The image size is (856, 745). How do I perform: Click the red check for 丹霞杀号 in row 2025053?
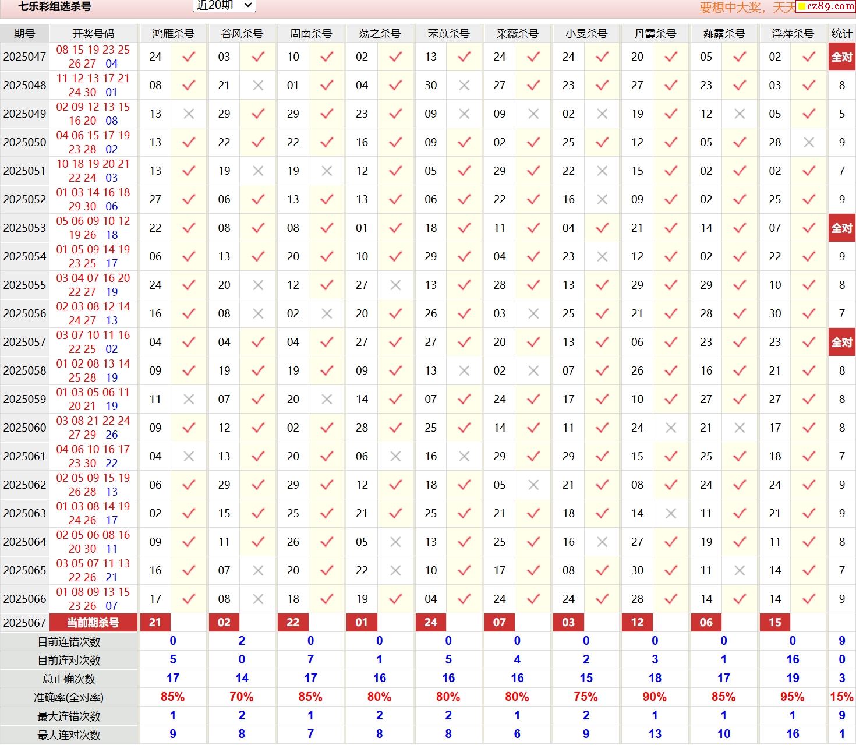[x=671, y=228]
